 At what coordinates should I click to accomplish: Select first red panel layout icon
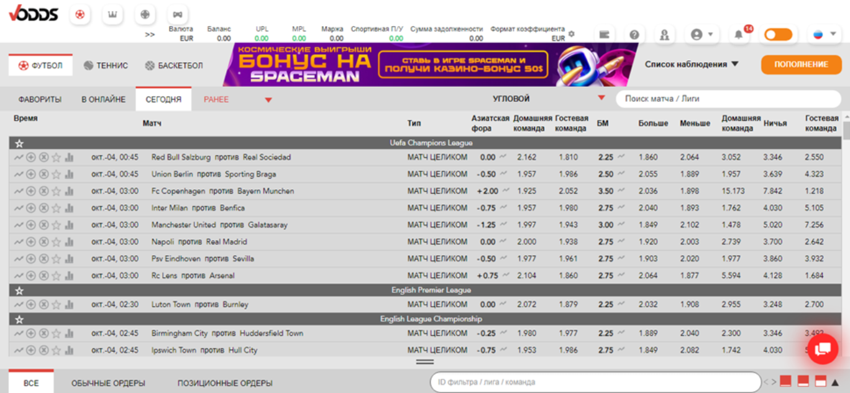click(x=785, y=381)
